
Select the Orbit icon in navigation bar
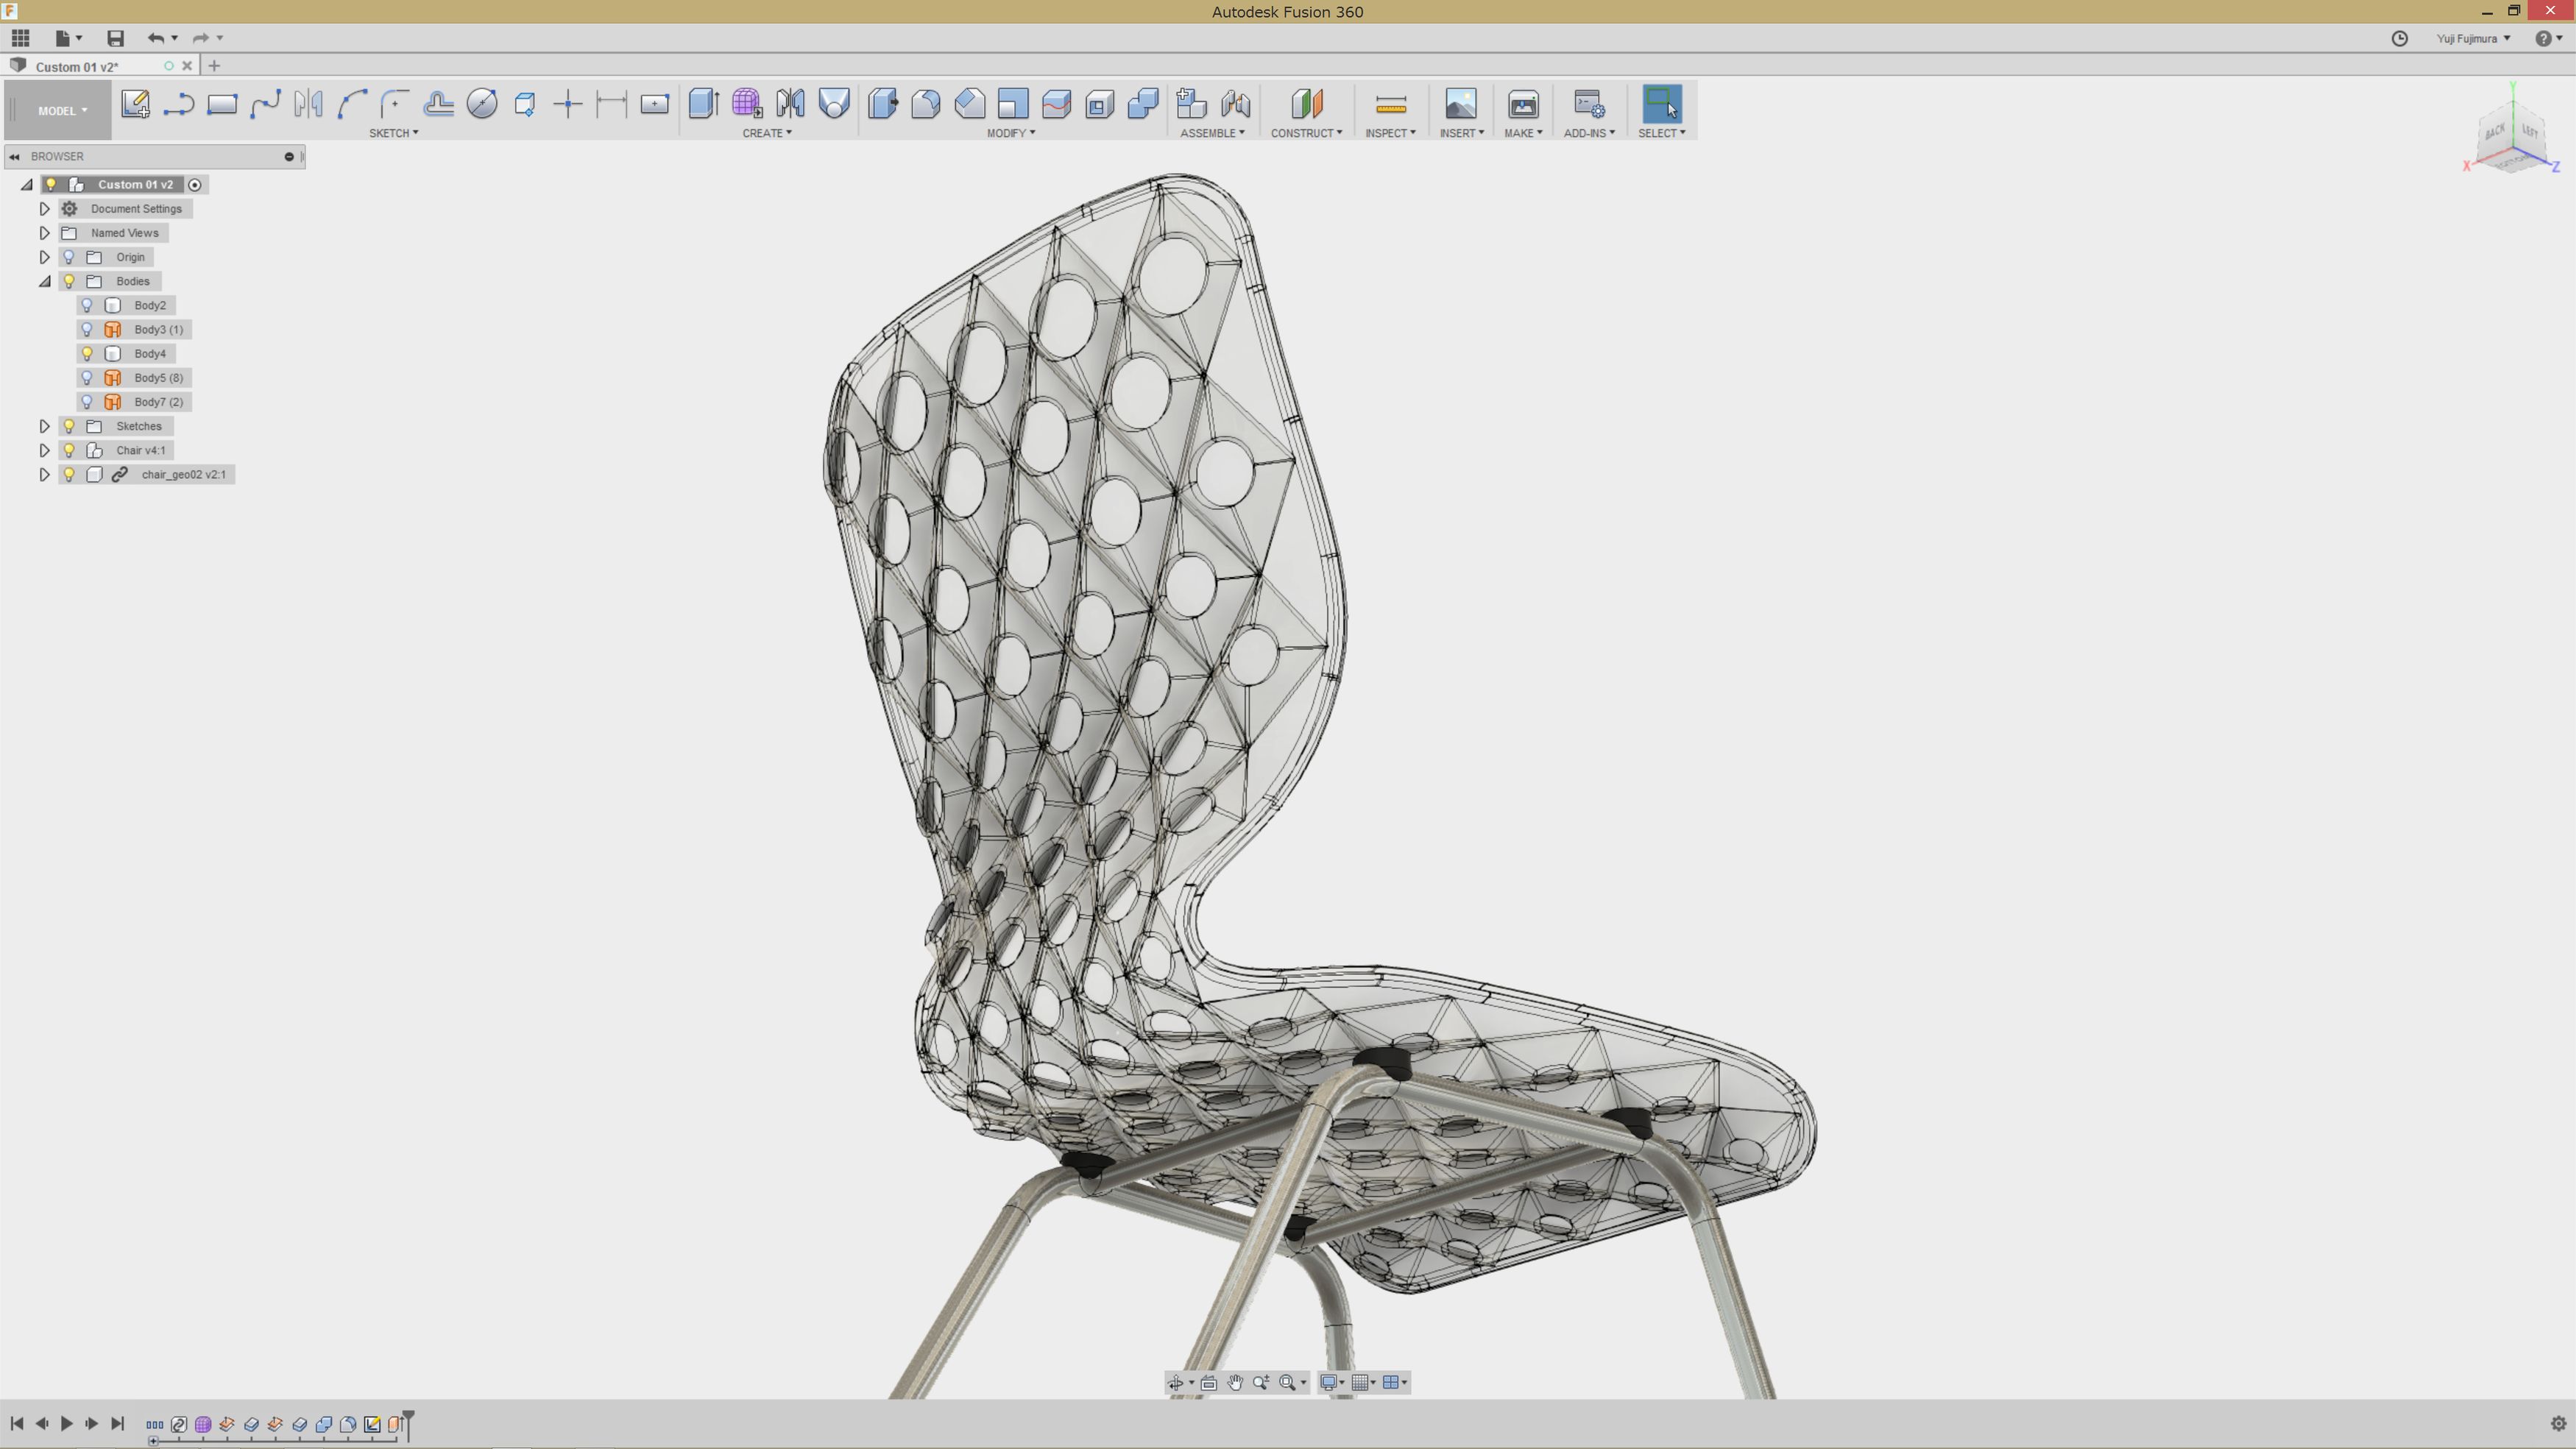1177,1383
